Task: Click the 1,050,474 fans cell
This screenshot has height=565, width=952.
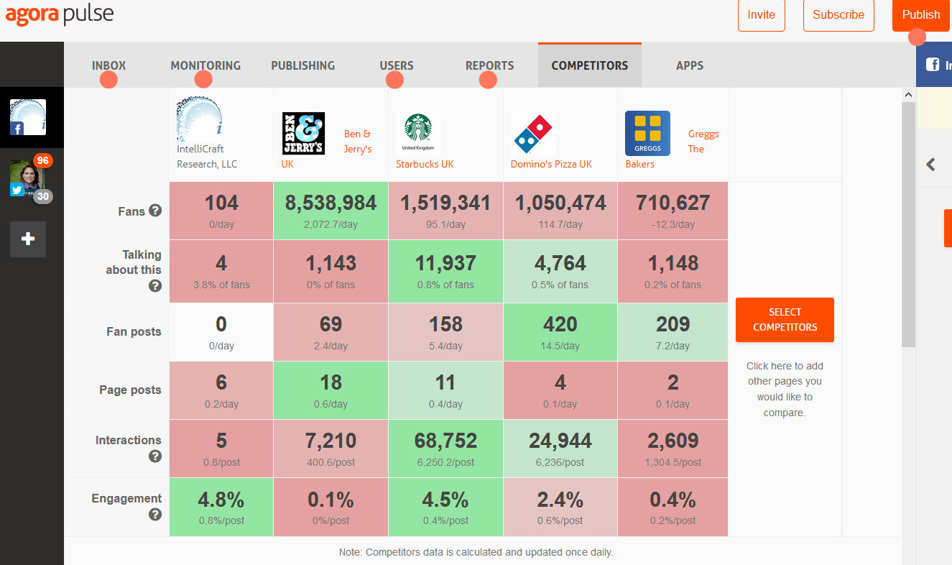Action: tap(560, 211)
